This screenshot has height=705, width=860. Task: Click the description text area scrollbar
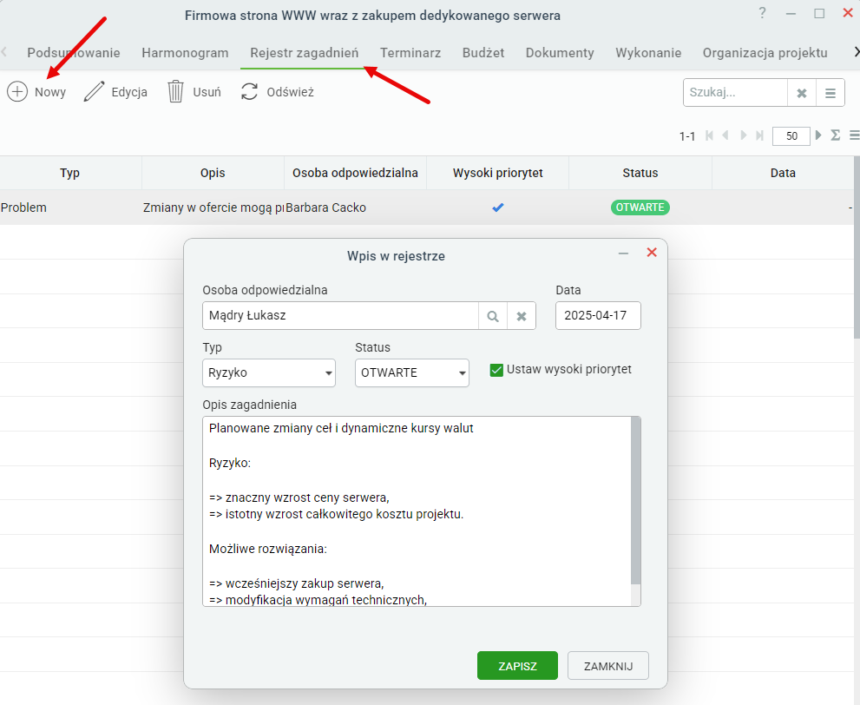(x=636, y=500)
